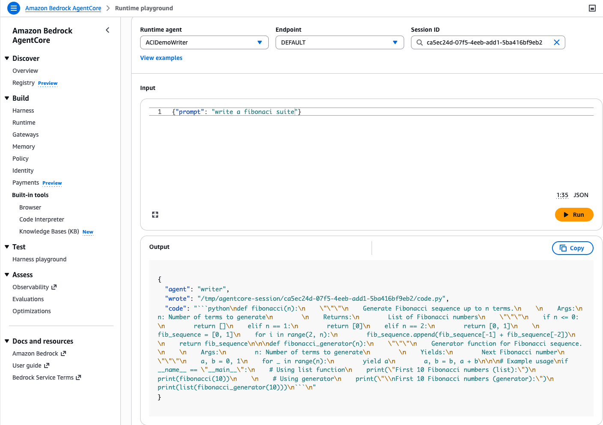Click the panel toggle icon at top right
This screenshot has width=603, height=425.
(x=592, y=8)
